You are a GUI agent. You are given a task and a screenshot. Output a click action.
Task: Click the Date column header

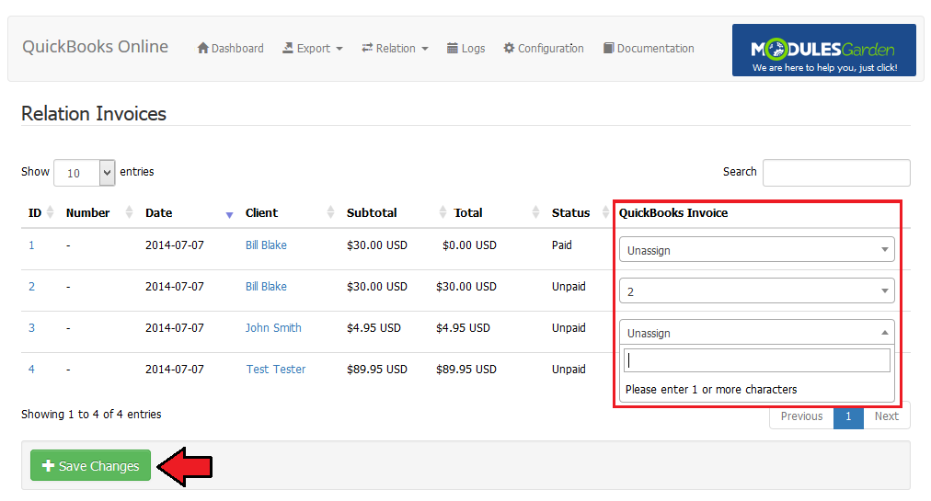click(x=158, y=212)
